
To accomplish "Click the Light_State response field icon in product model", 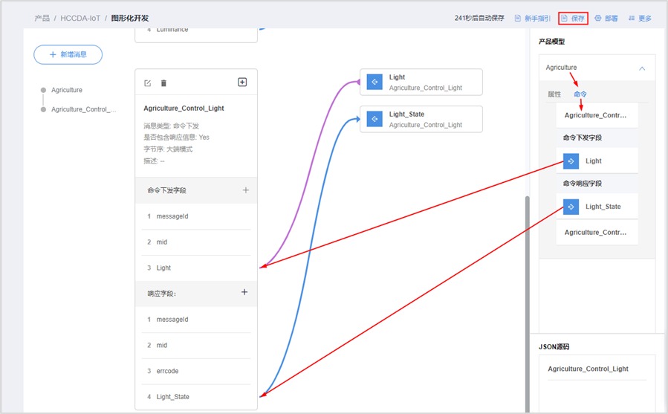I will point(571,207).
